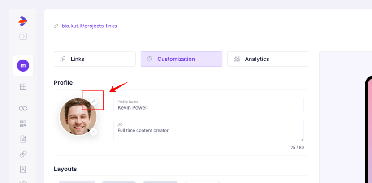Remove the profile photo with the X badge
This screenshot has height=183, width=372.
[x=94, y=132]
